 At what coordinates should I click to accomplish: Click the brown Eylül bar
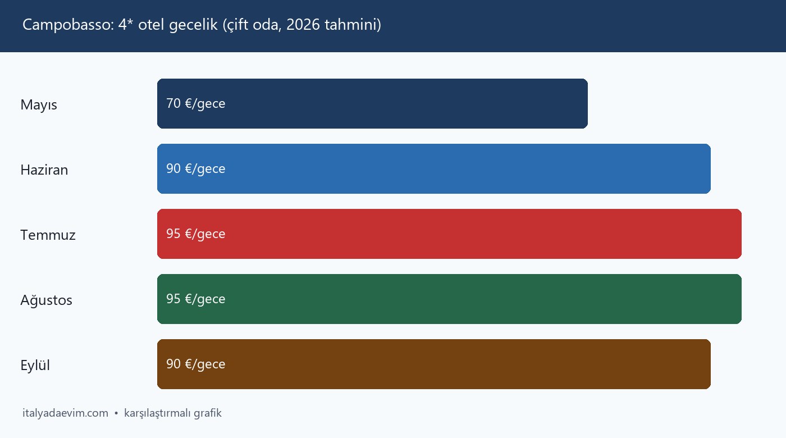point(434,364)
